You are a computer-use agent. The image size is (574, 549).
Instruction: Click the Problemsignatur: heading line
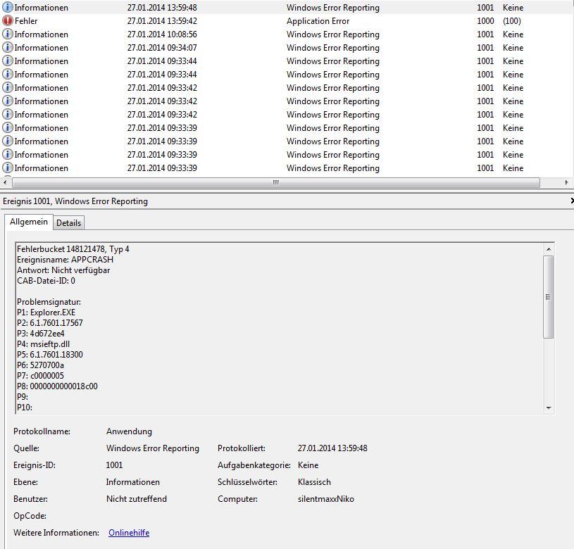tap(49, 302)
